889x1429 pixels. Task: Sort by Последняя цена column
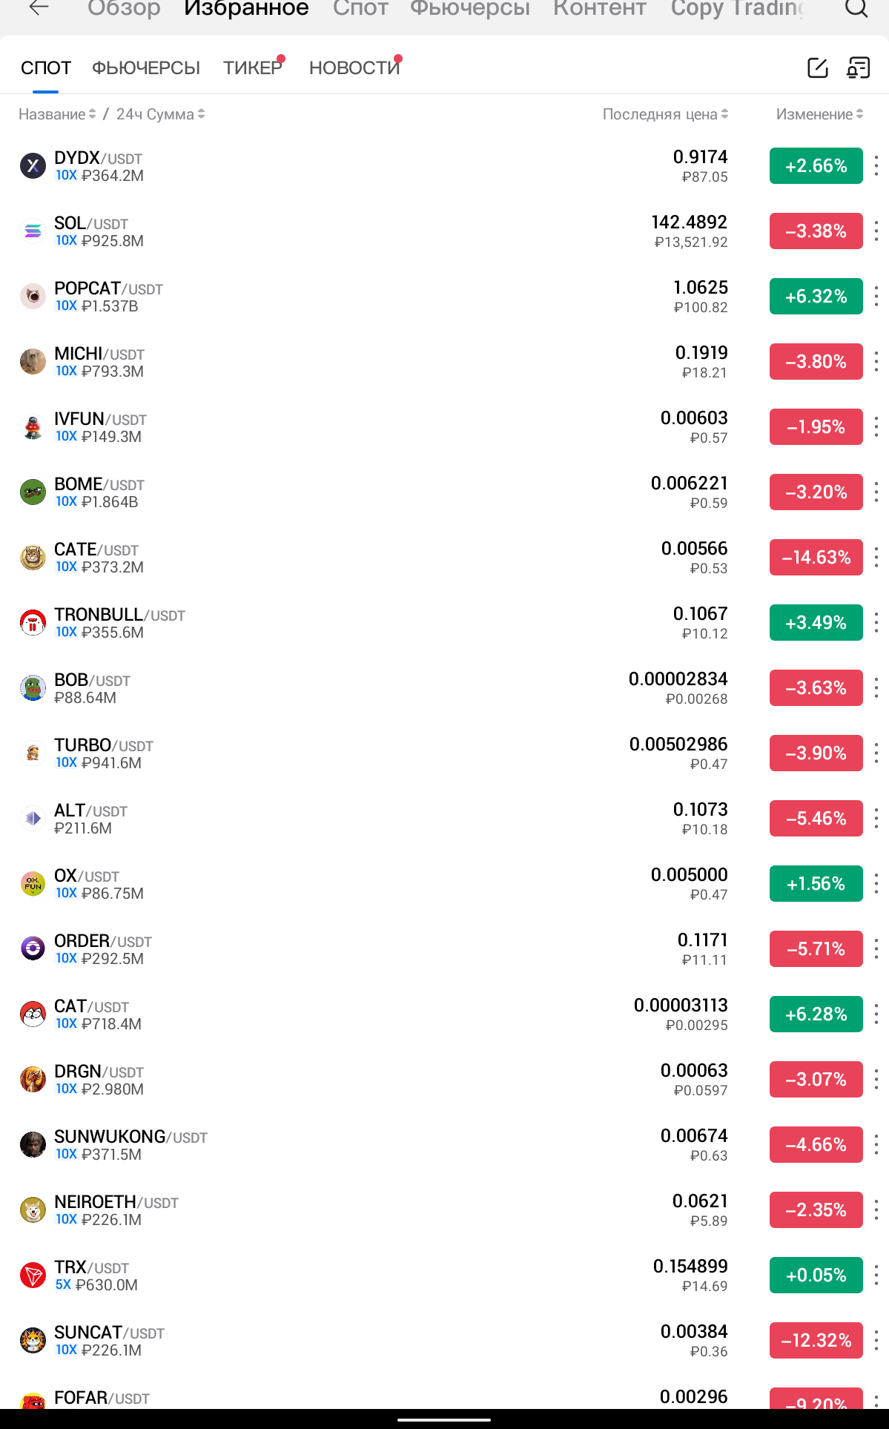coord(665,114)
